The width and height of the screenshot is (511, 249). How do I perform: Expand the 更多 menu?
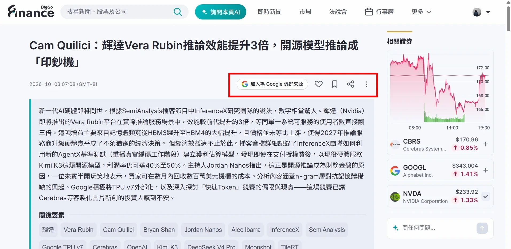(421, 12)
